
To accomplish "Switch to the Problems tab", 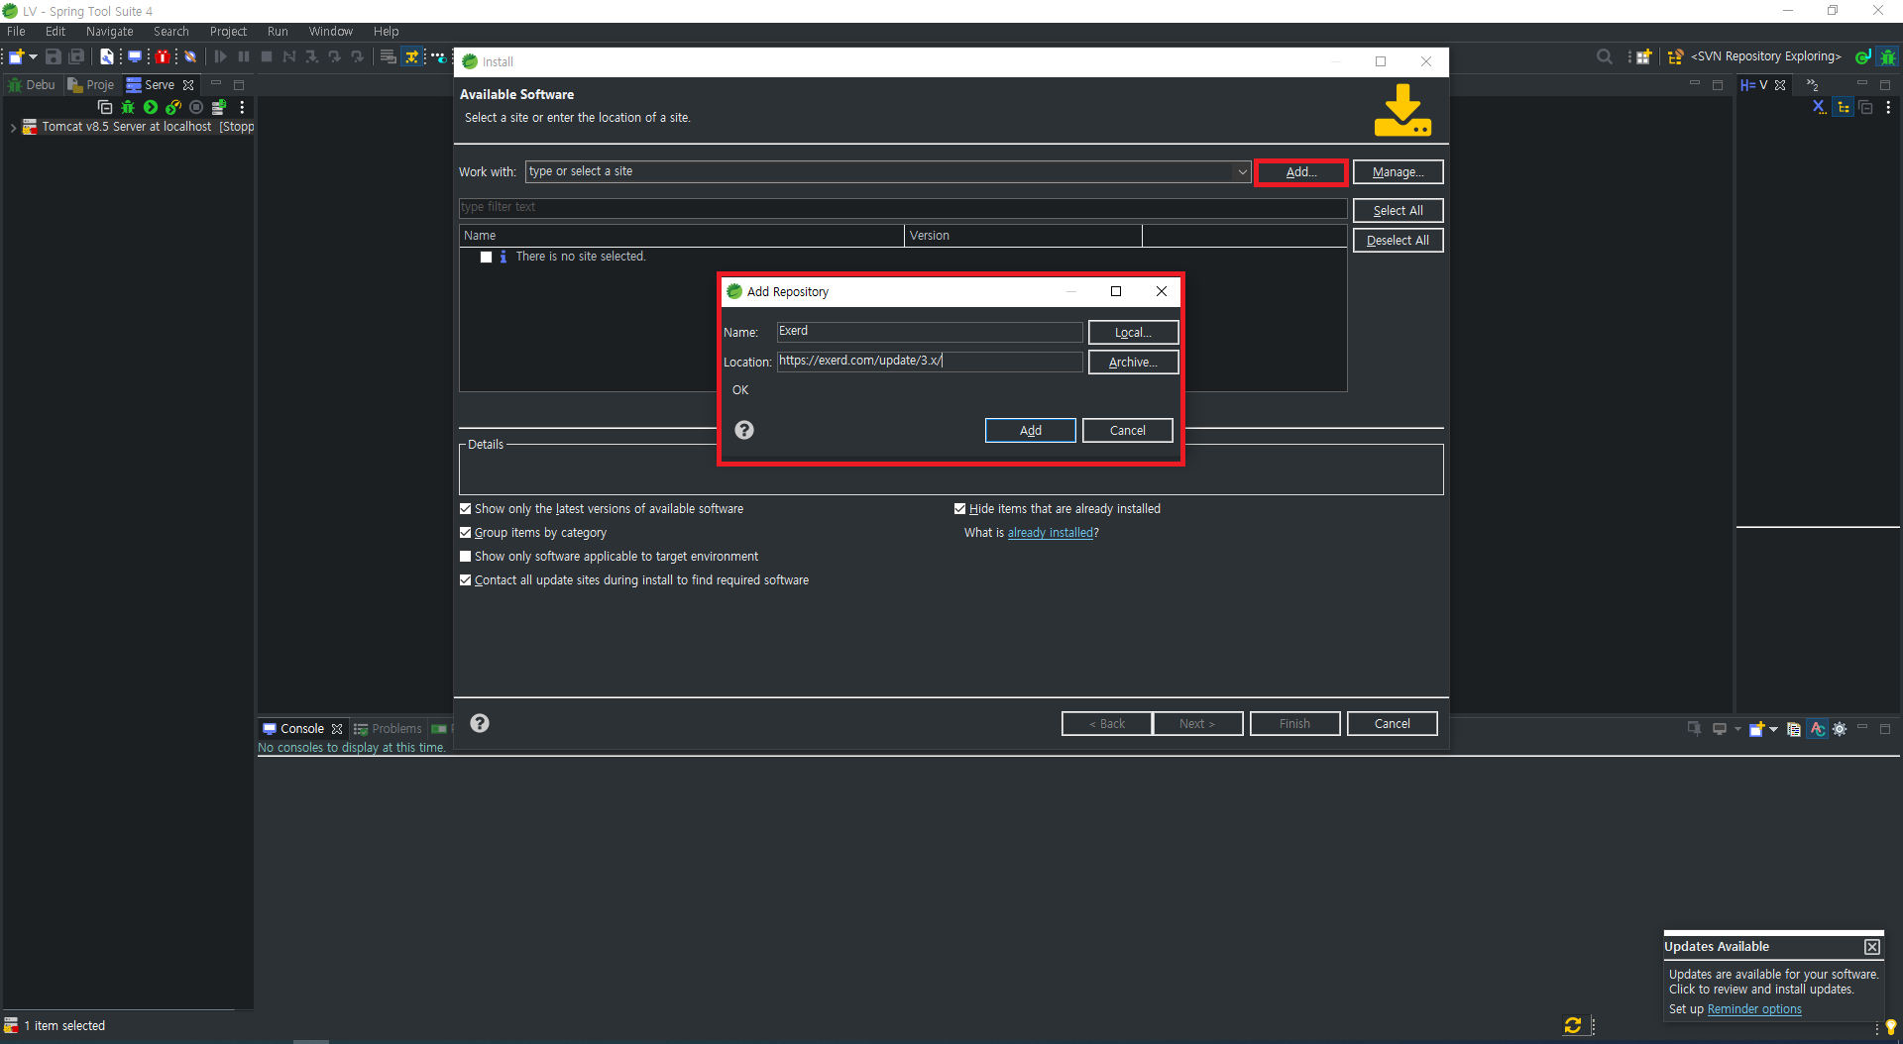I will pos(389,729).
